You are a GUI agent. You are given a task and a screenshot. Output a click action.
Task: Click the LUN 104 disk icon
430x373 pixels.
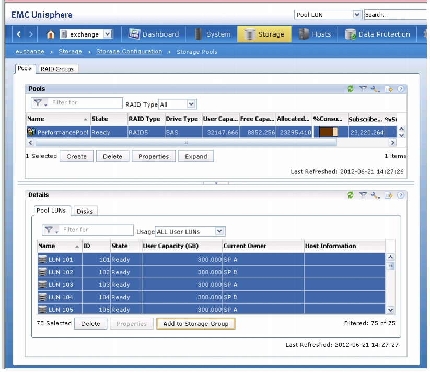[x=42, y=297]
